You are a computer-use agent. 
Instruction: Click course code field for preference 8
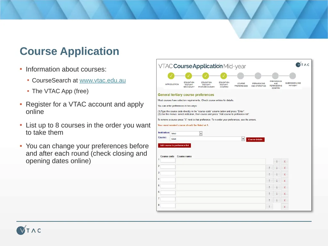(168, 206)
